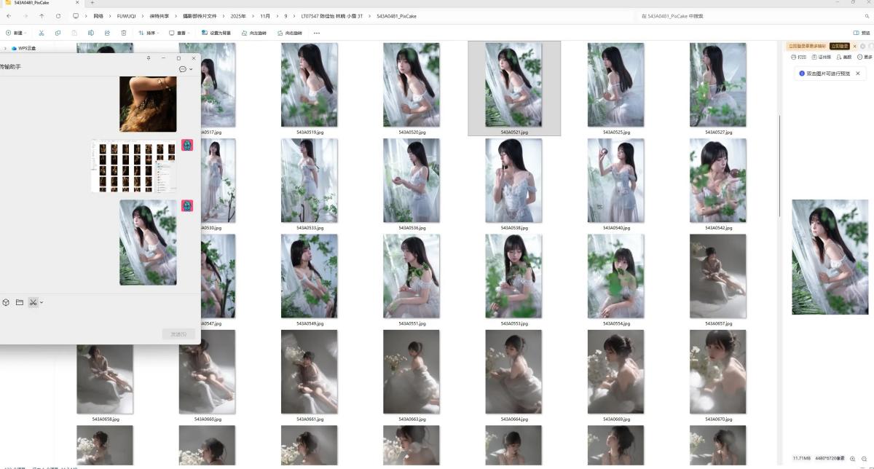Expand the WPS云盘 tree item
874x469 pixels.
tap(6, 48)
